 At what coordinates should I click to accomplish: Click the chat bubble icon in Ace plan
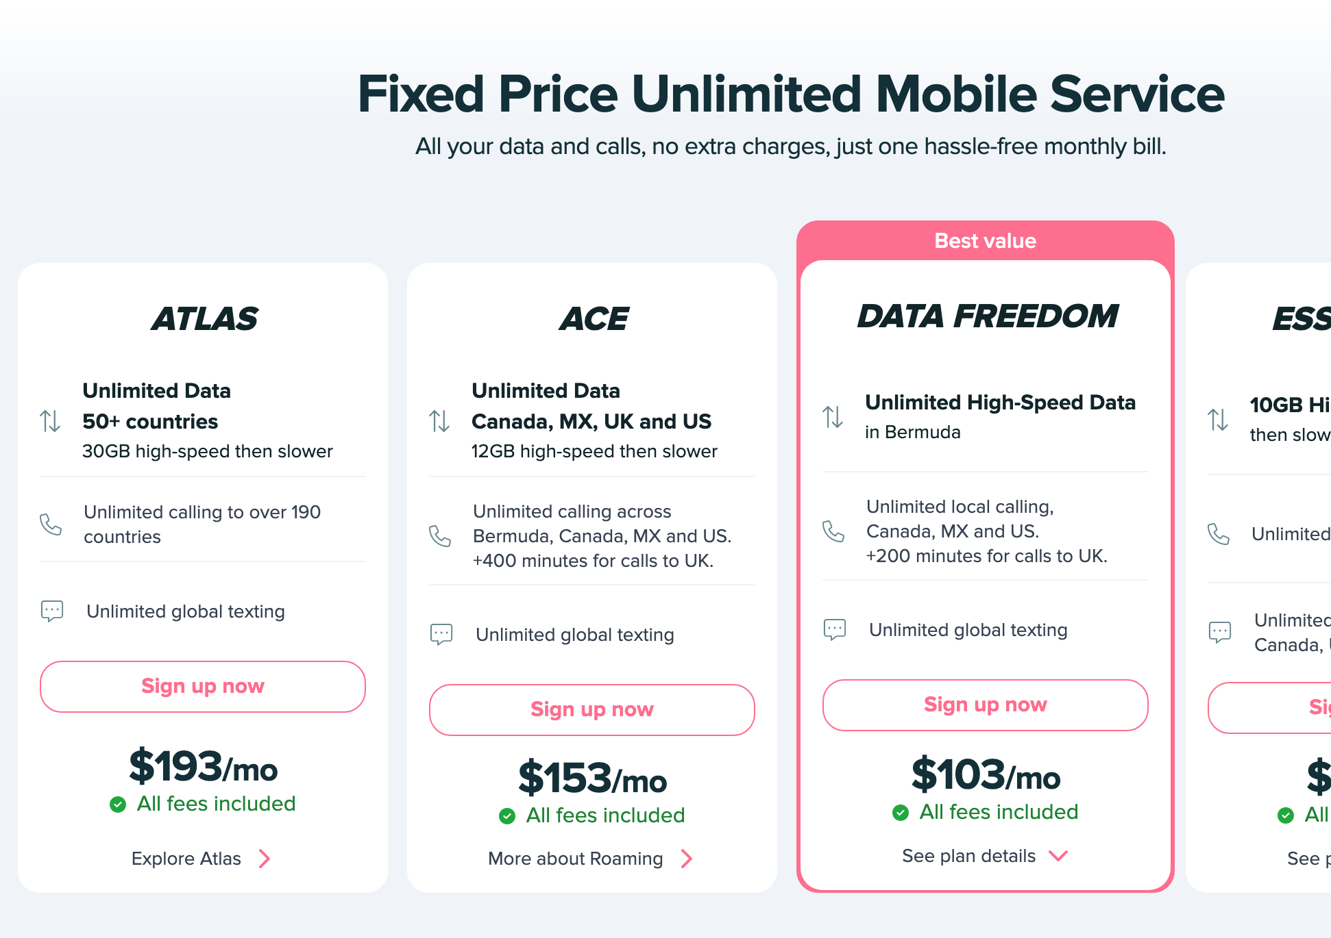point(441,634)
